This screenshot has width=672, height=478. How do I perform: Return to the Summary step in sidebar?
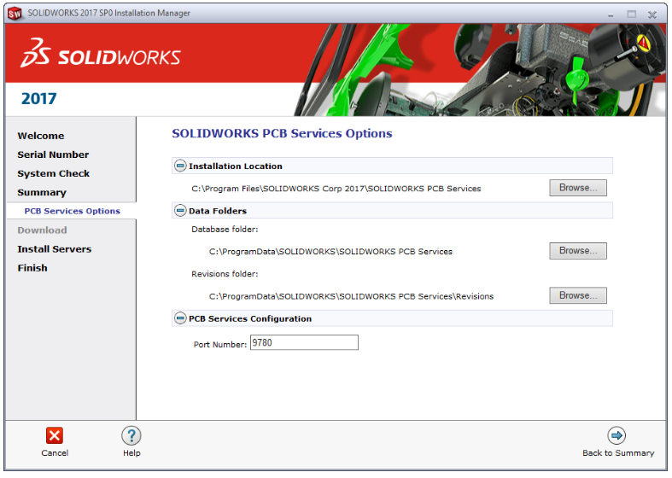point(42,192)
